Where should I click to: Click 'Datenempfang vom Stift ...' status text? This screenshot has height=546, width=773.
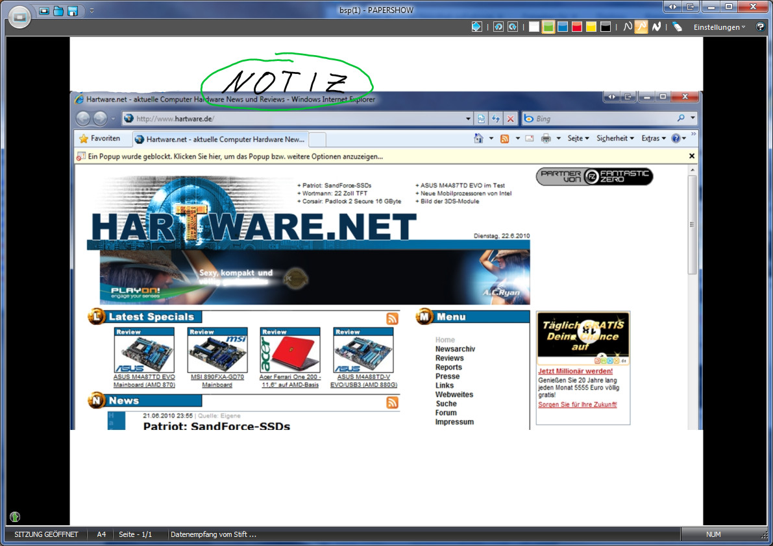point(214,534)
